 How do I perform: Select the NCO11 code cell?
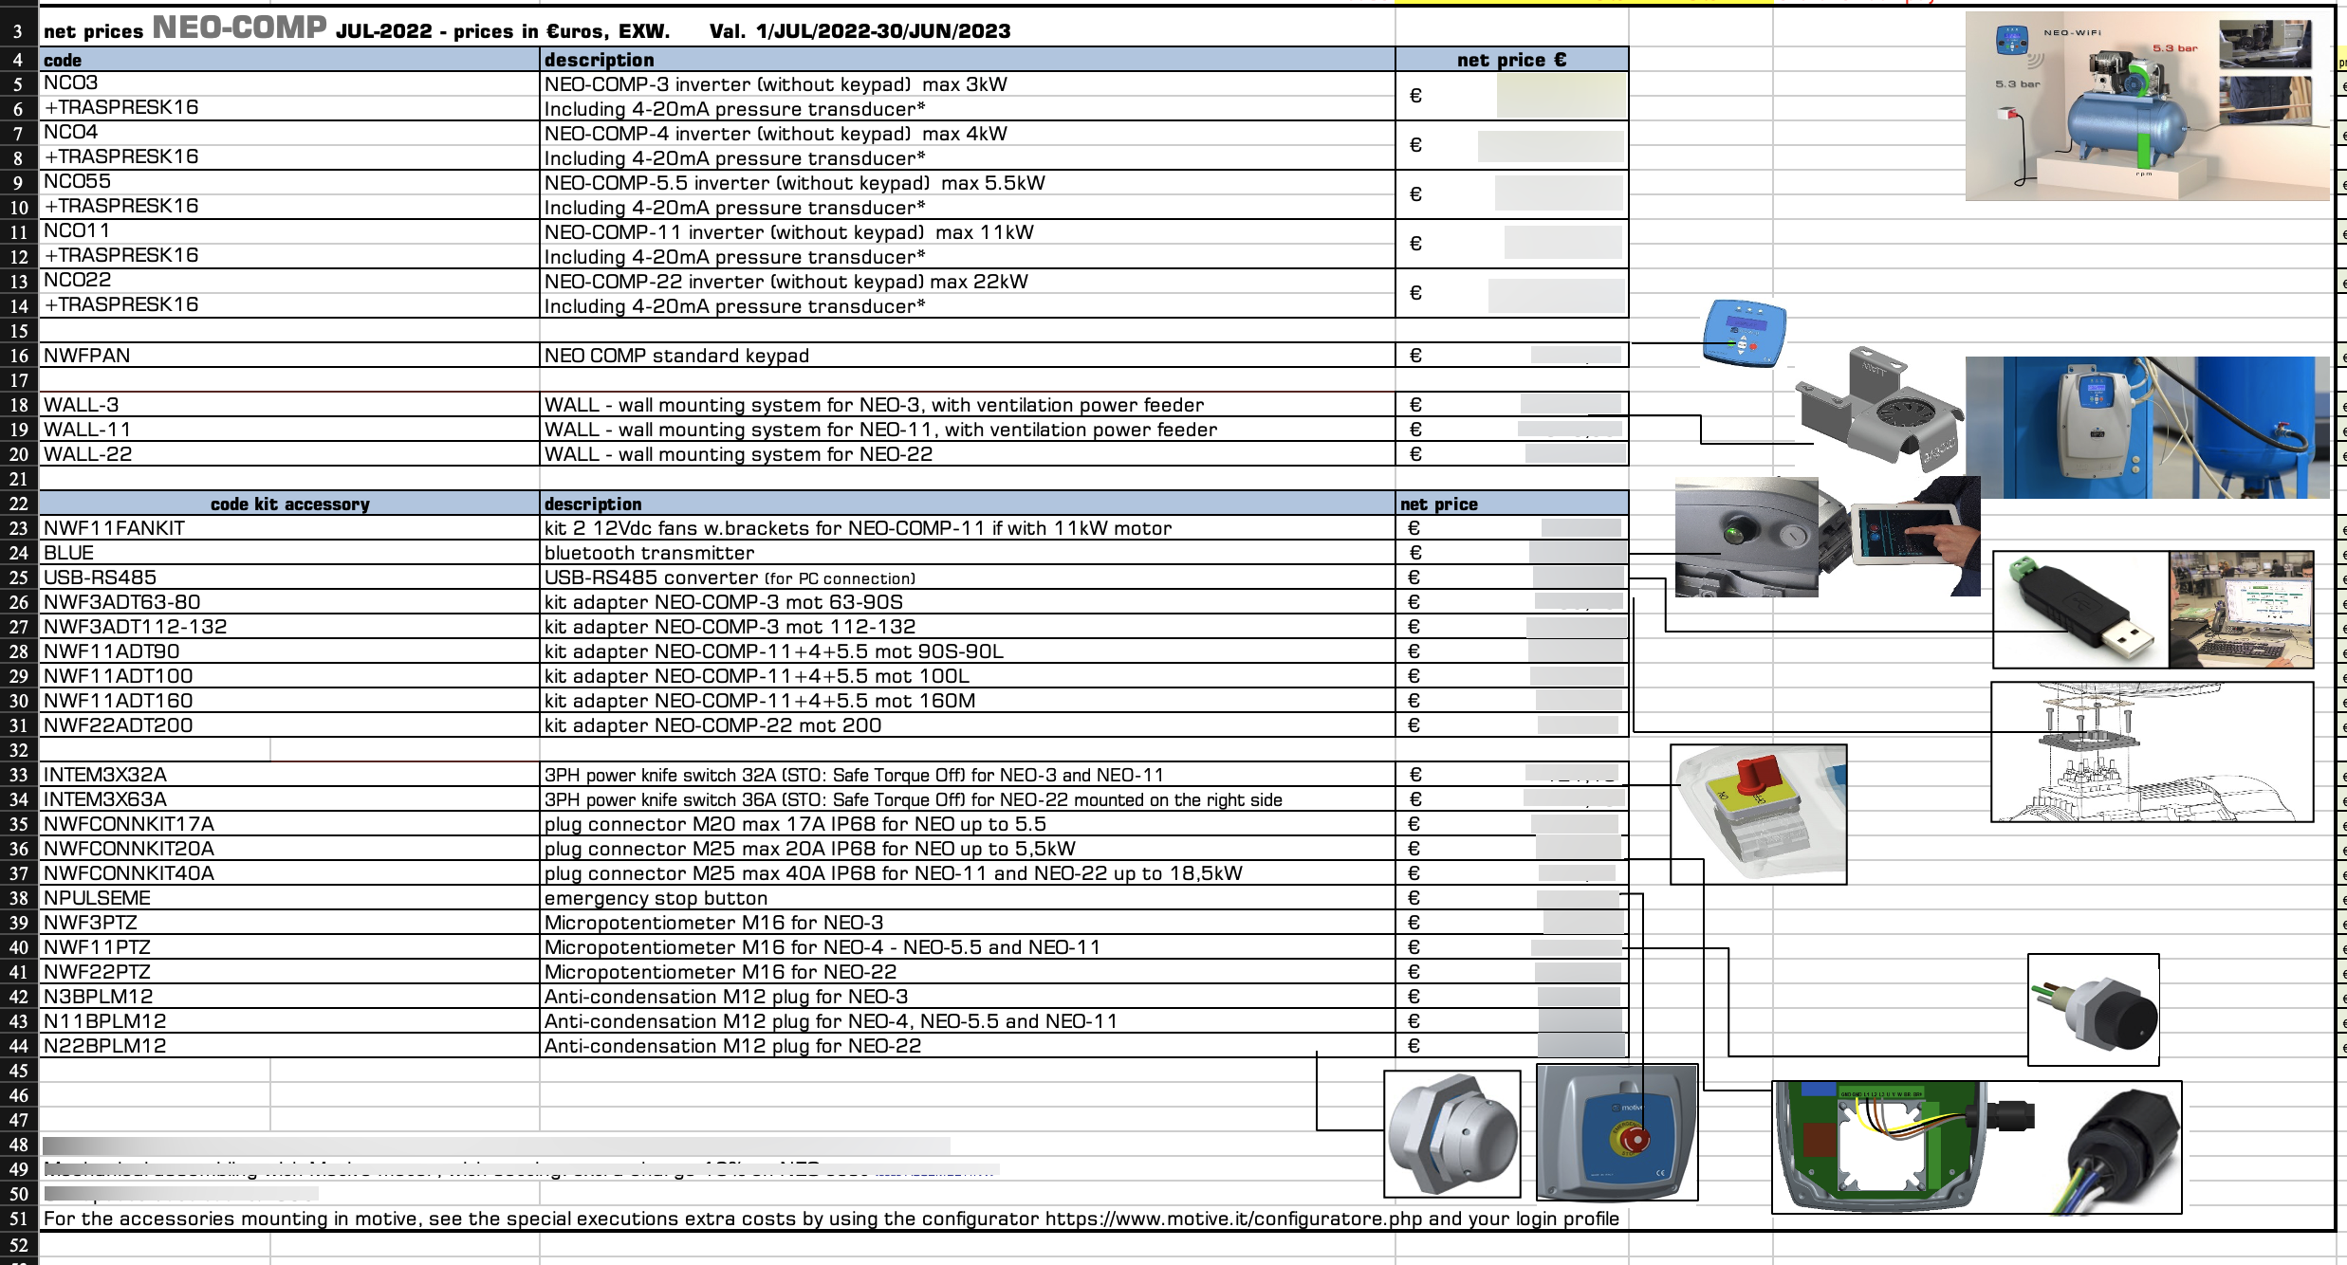289,231
